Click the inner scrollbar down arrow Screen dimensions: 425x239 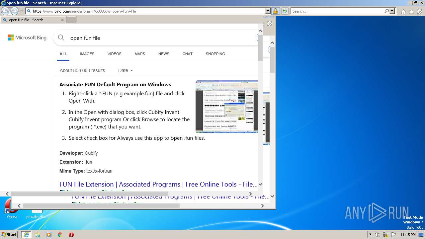(x=260, y=184)
